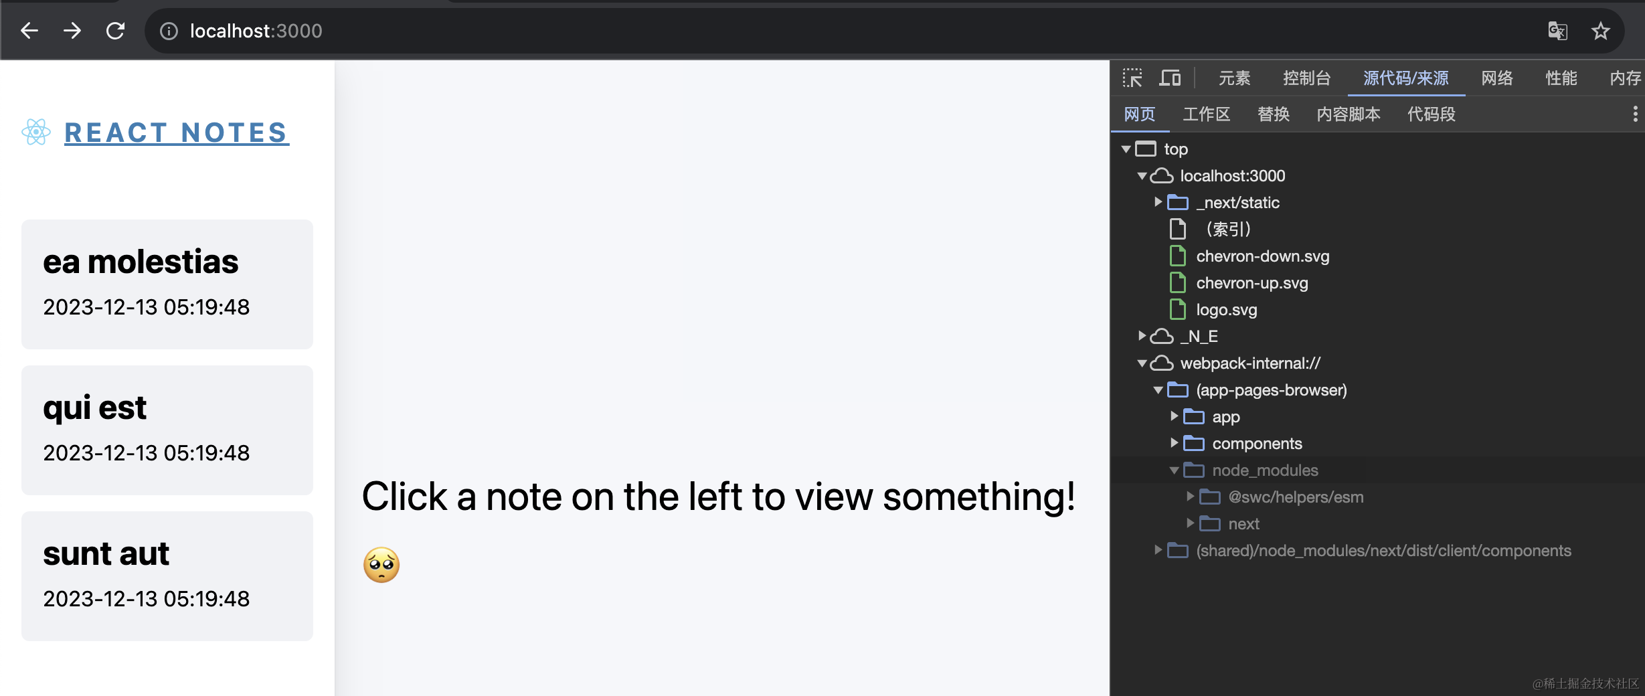The width and height of the screenshot is (1645, 696).
Task: Collapse the webpack-internal:// tree
Action: 1142,363
